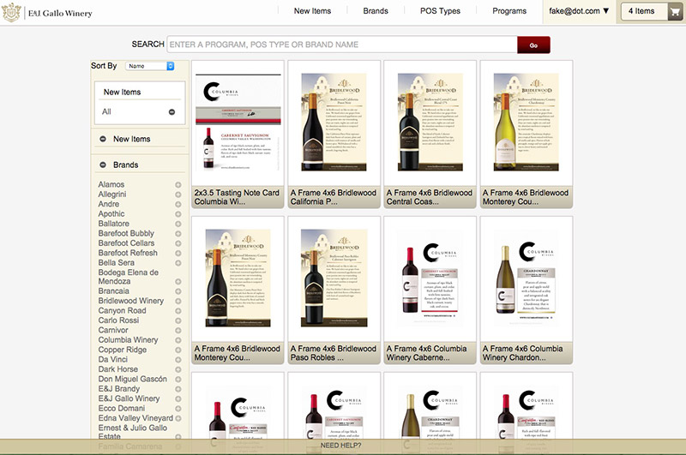Select the Edna Valley Vineyard brand link
Screen dimensions: 686x455
tap(135, 418)
